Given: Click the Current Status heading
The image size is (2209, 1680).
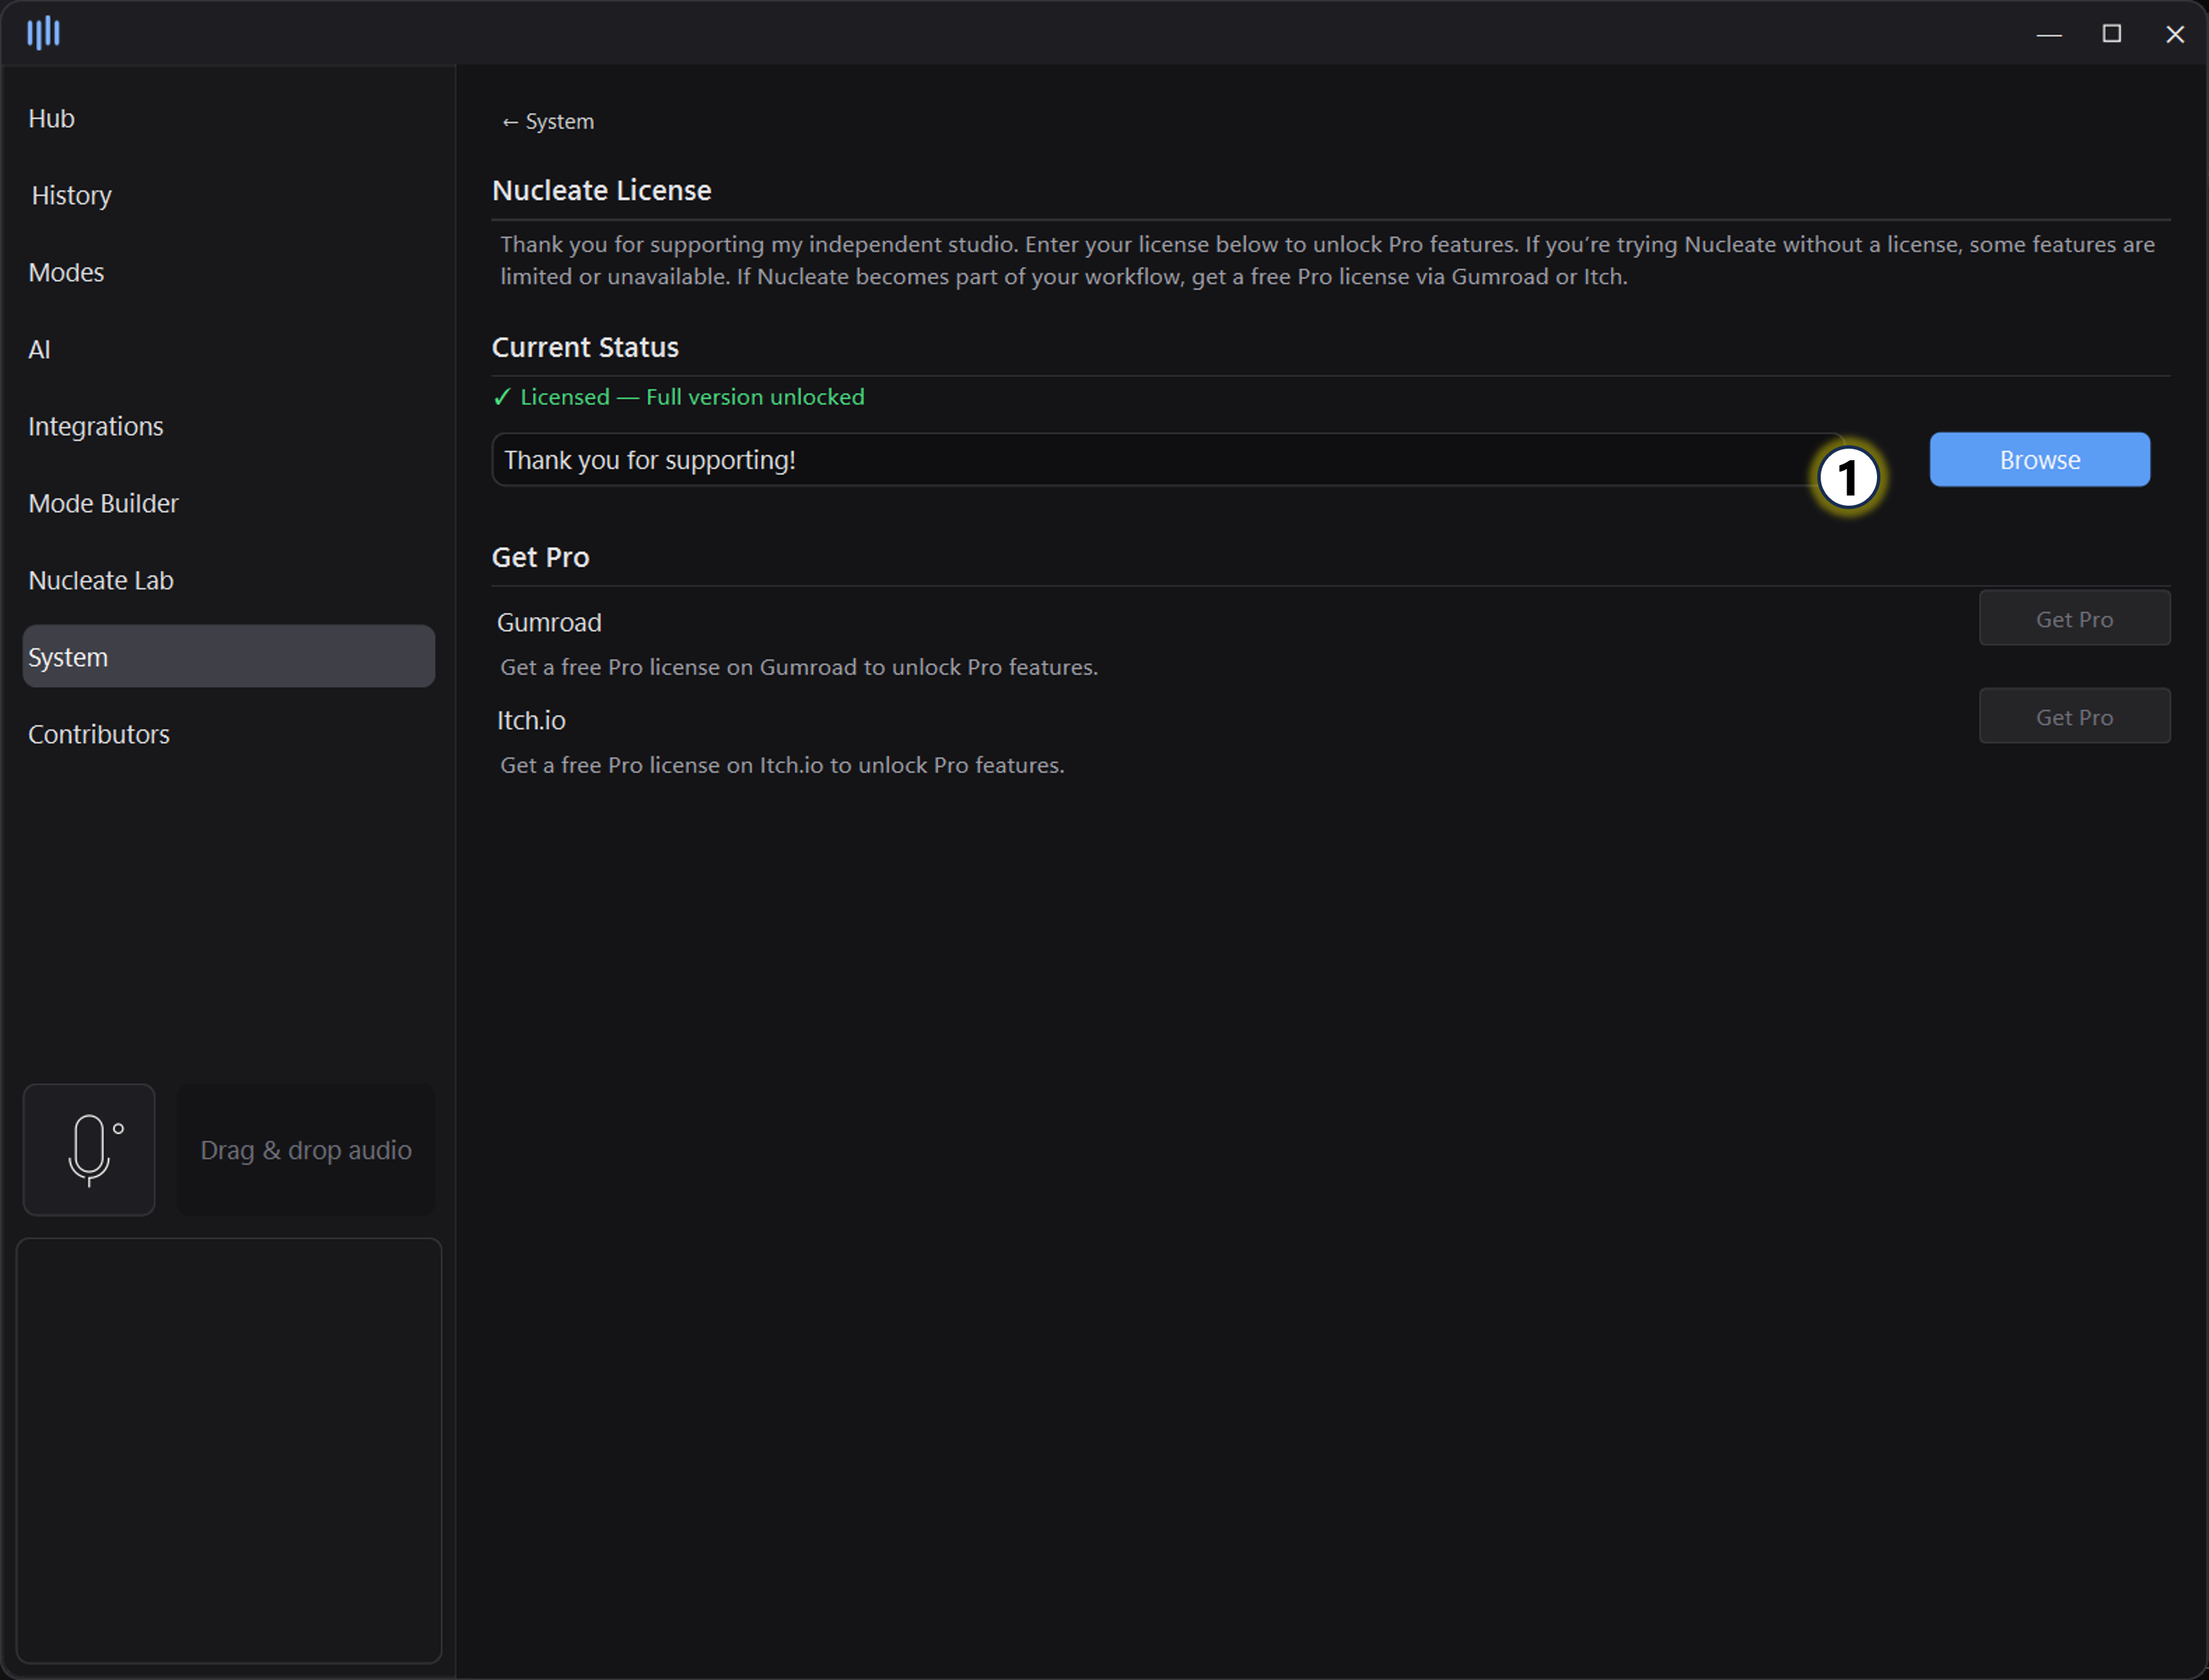Looking at the screenshot, I should click(585, 347).
